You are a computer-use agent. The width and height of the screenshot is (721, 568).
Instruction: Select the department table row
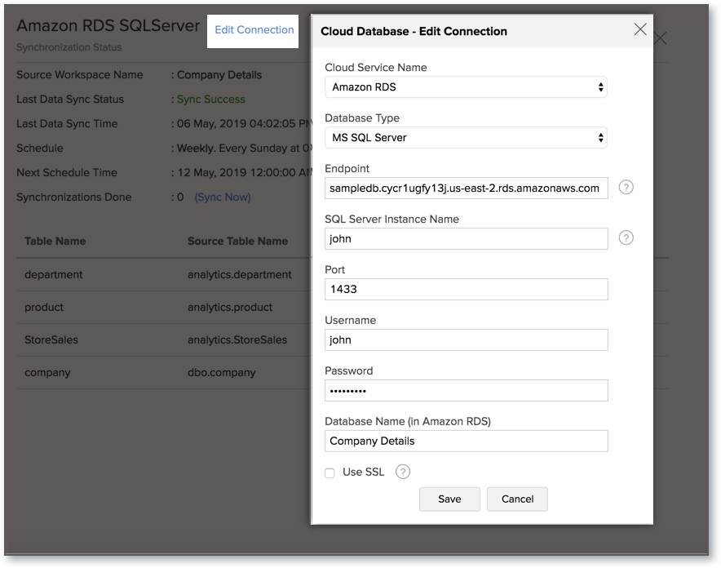point(164,274)
